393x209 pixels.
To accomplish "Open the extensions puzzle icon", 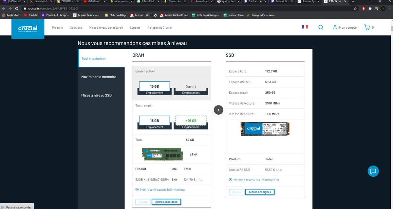I will [x=370, y=8].
